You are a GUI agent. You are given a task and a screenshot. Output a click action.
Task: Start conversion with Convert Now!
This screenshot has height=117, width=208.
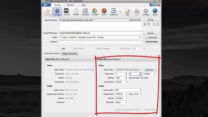[x=151, y=42]
